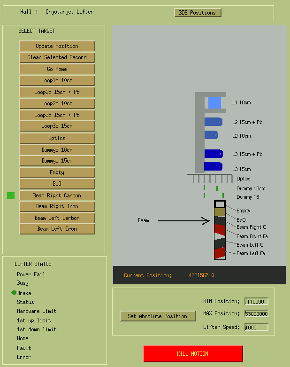Edit the MIN Position field
The image size is (290, 367).
(256, 302)
